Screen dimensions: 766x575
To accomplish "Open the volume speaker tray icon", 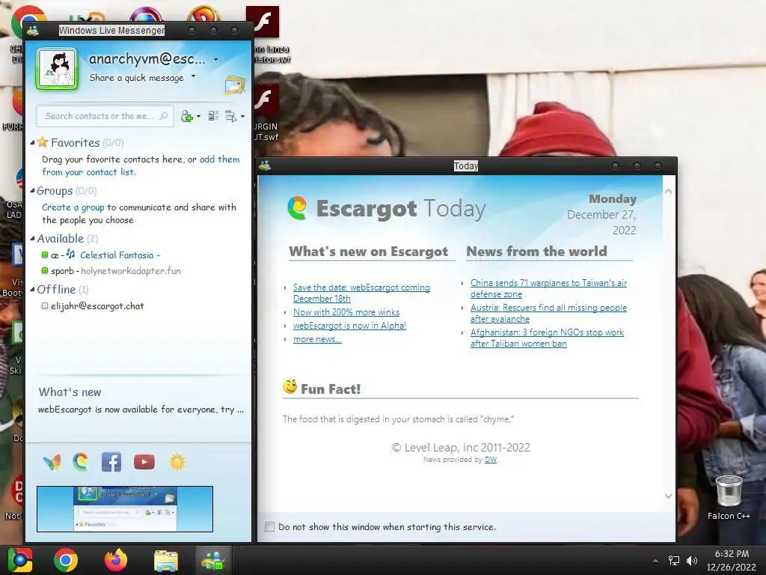I will (692, 561).
